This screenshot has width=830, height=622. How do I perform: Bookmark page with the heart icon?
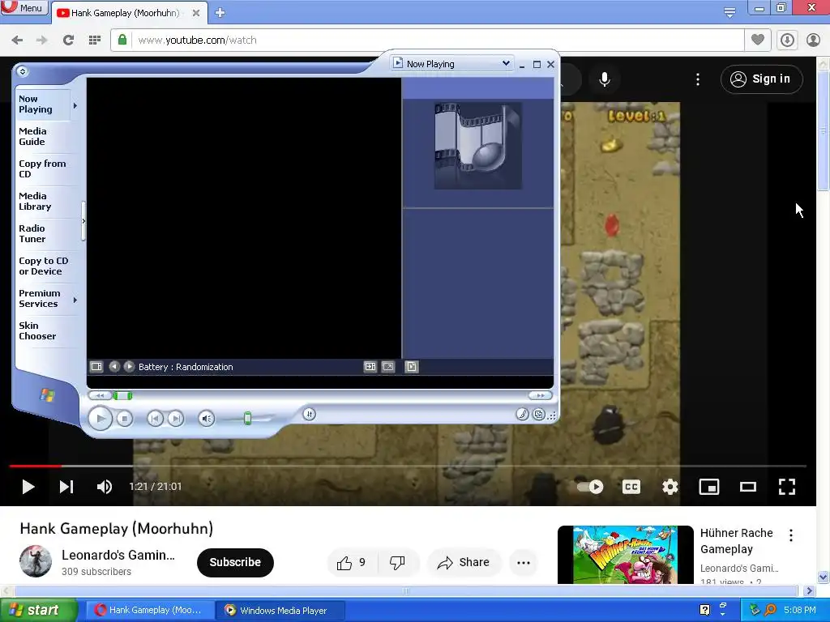coord(758,40)
